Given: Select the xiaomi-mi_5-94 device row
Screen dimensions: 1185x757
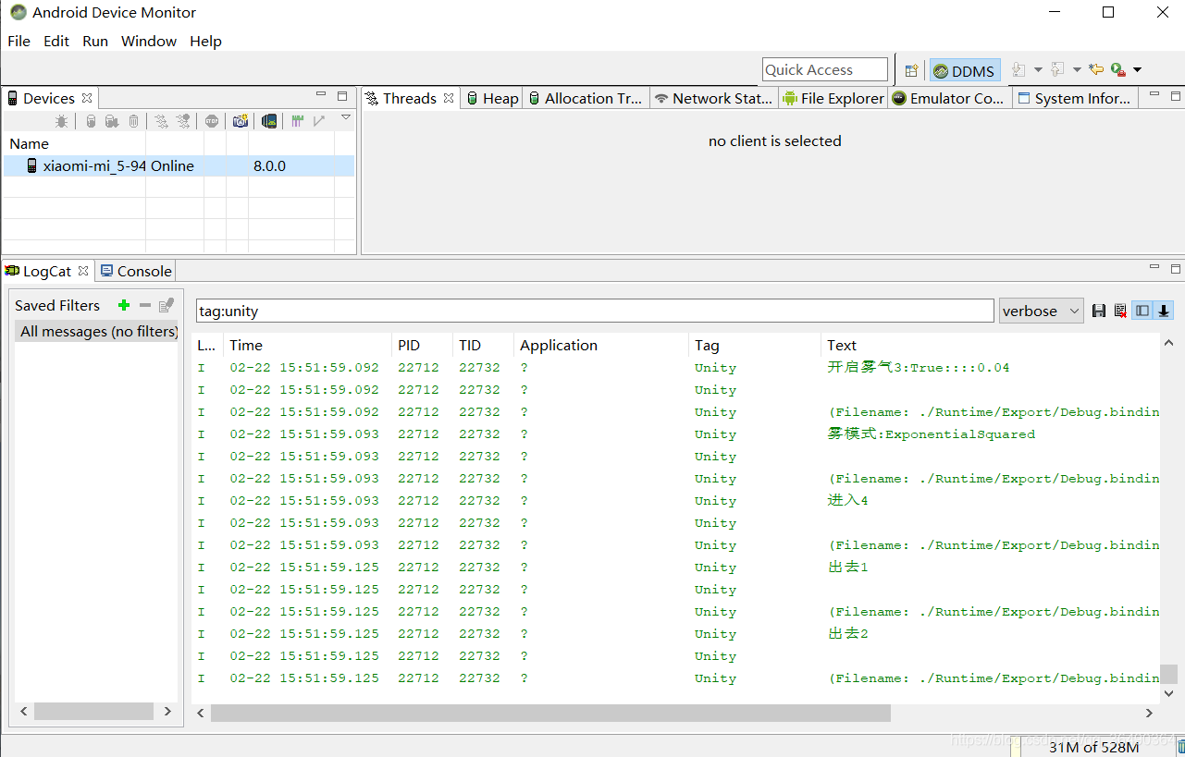Looking at the screenshot, I should pyautogui.click(x=179, y=166).
